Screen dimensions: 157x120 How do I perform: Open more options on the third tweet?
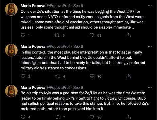click(150, 88)
